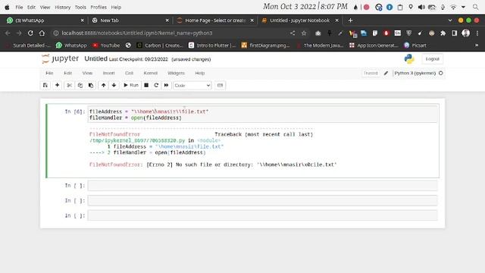Click the Trusted notebook indicator
This screenshot has height=273, width=485.
pos(371,73)
